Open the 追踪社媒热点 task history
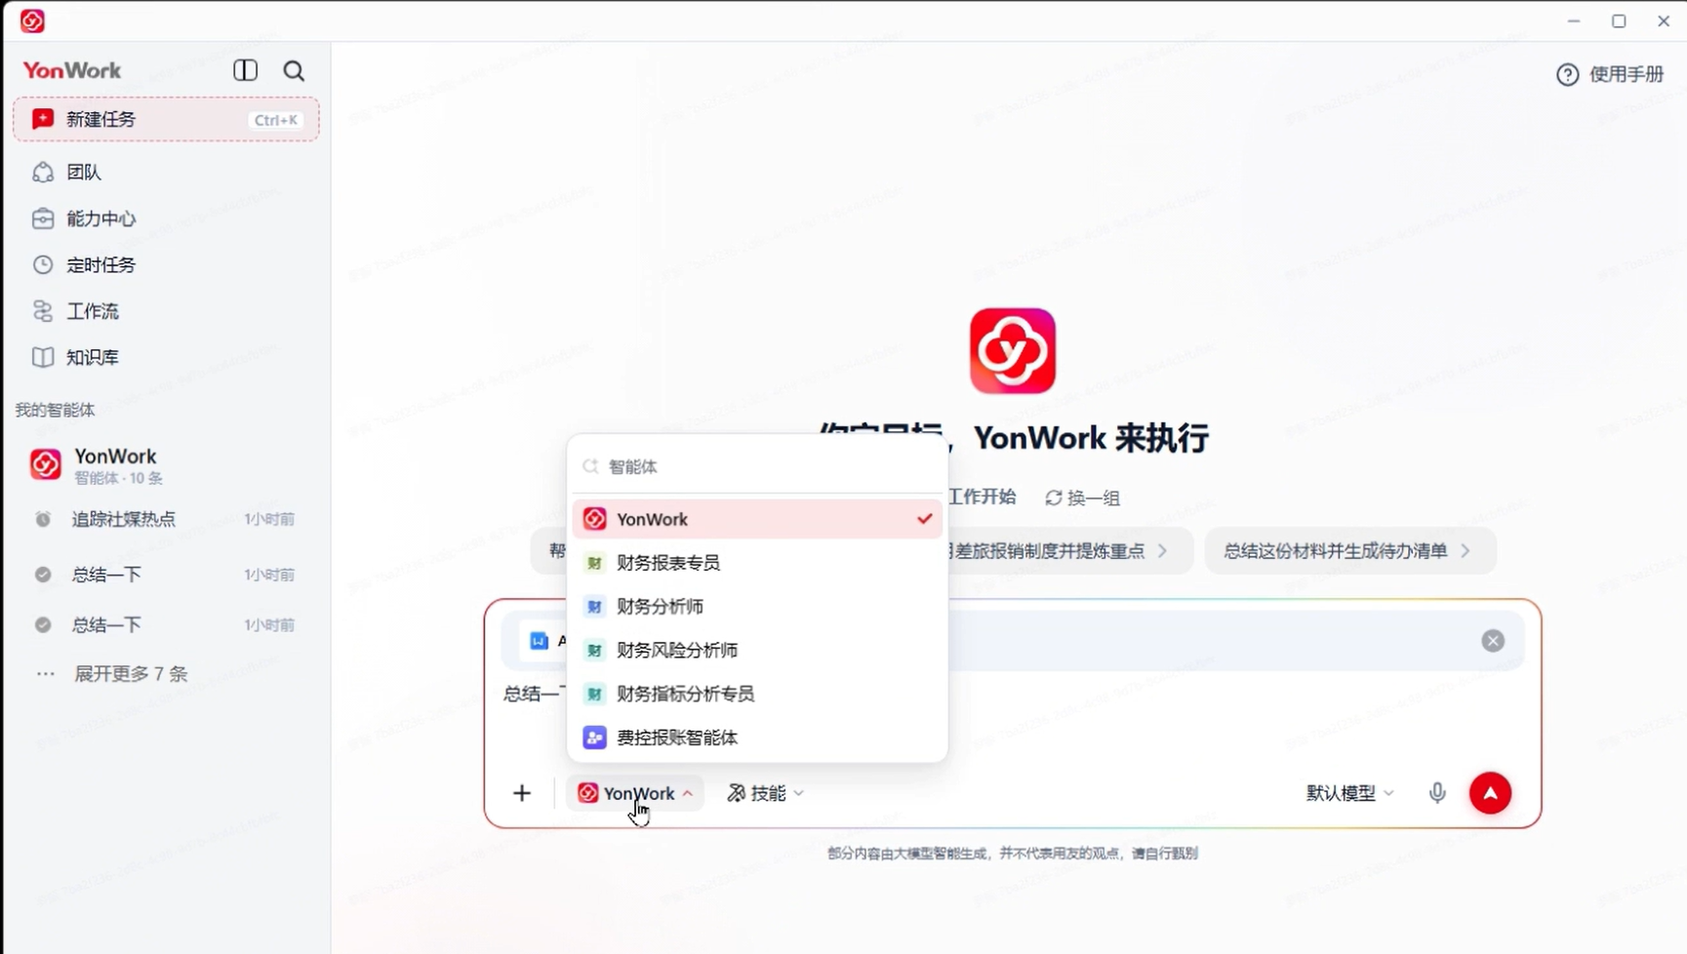The width and height of the screenshot is (1687, 954). (x=166, y=519)
